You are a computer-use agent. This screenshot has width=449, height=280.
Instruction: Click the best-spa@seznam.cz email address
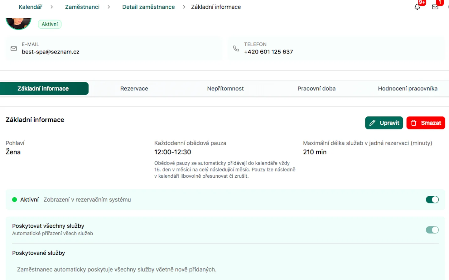(51, 52)
